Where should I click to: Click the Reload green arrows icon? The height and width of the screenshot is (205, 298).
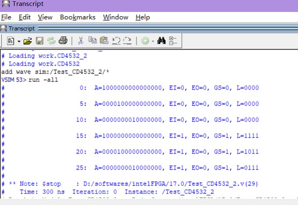click(51, 41)
